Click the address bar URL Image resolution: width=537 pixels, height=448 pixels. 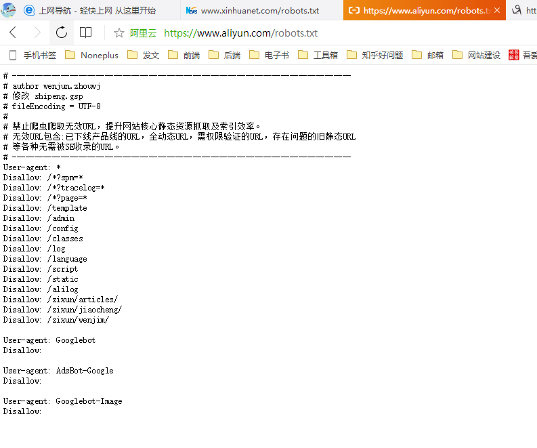pyautogui.click(x=240, y=33)
